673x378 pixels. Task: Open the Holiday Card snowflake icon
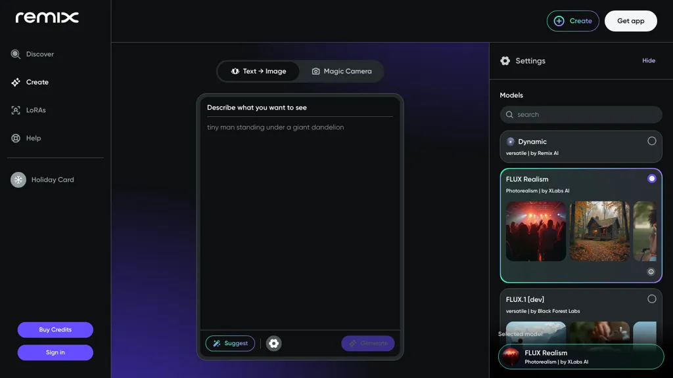[x=18, y=180]
